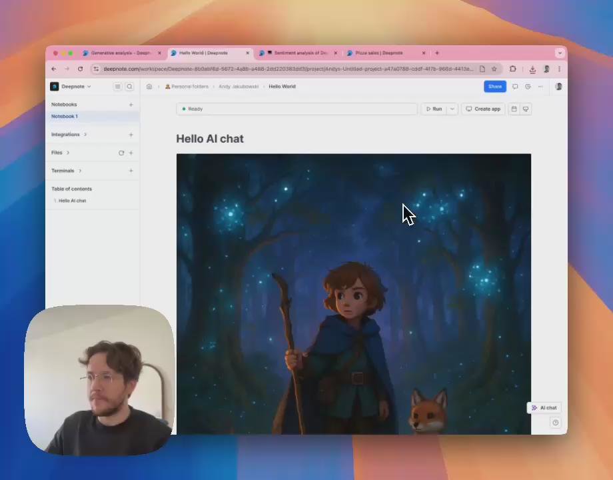Click the page icon in address bar
The height and width of the screenshot is (480, 613).
[x=482, y=69]
